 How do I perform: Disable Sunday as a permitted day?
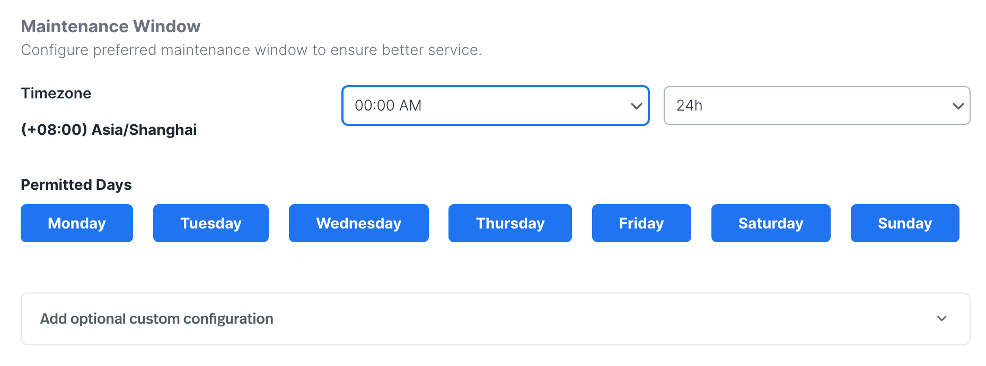(x=905, y=223)
